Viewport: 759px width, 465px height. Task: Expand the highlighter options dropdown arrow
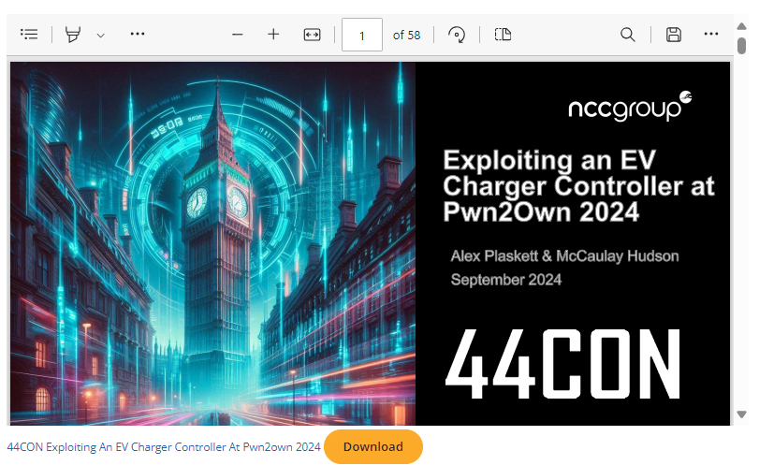coord(101,36)
